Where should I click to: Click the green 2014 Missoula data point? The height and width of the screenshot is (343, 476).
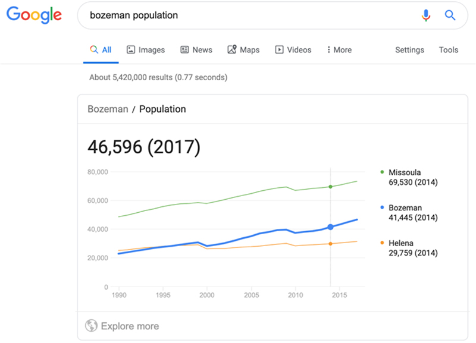[x=331, y=187]
